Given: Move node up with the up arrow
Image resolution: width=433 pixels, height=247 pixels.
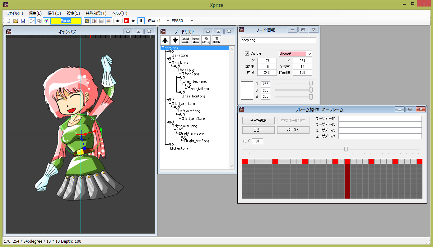Looking at the screenshot, I should click(x=165, y=40).
